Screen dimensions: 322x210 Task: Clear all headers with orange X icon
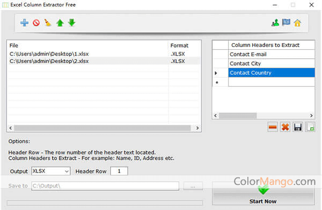pyautogui.click(x=286, y=127)
